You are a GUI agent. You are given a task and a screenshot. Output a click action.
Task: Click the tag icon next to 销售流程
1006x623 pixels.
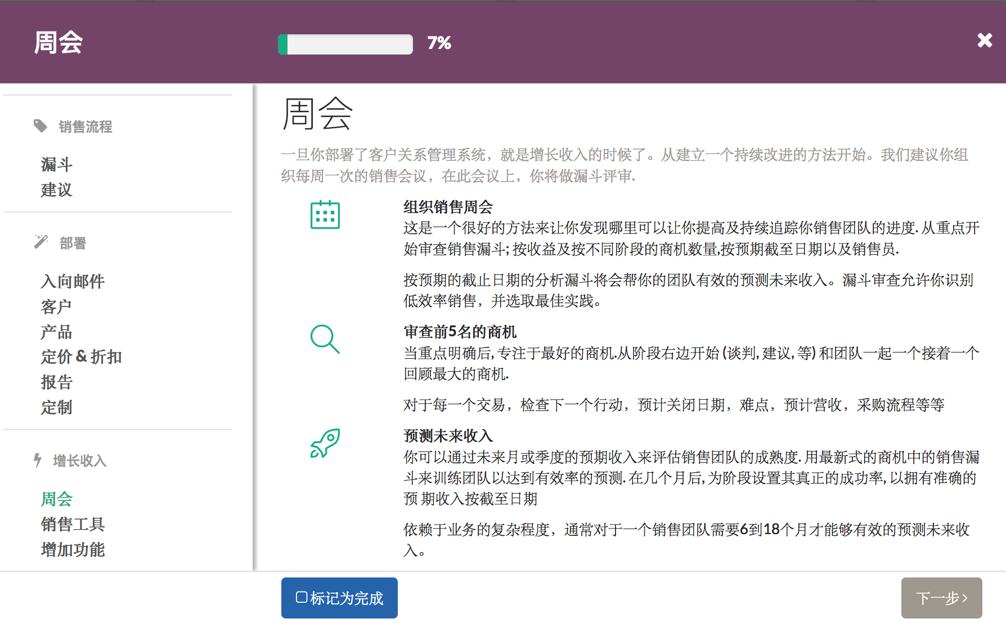(x=40, y=126)
